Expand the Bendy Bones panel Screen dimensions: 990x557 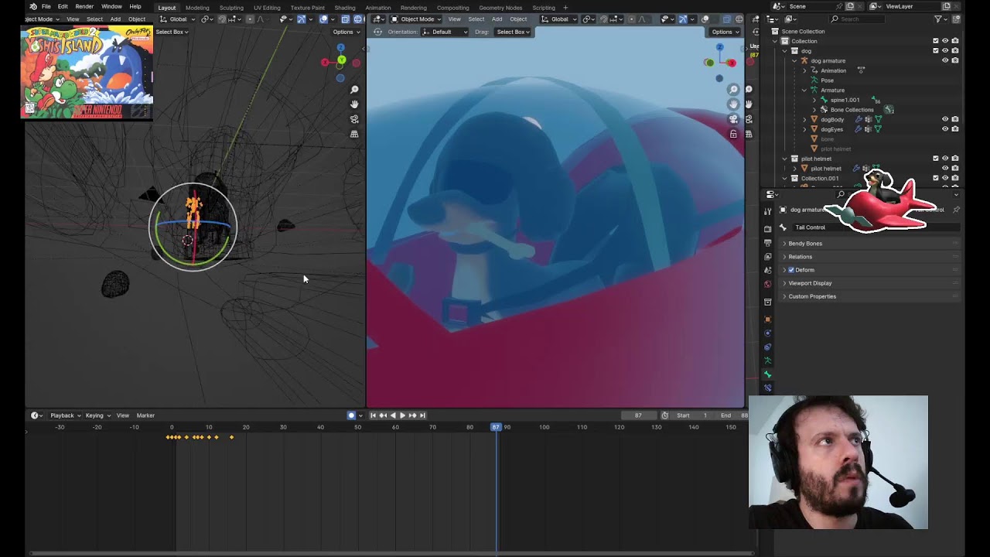784,244
